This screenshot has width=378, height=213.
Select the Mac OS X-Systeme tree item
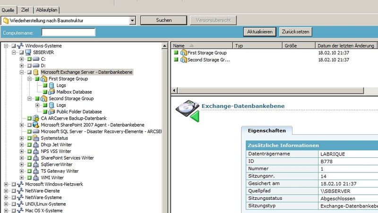[43, 210]
